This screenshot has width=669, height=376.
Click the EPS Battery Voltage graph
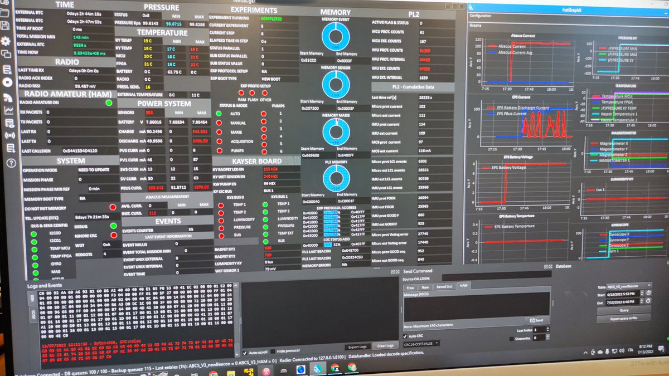click(522, 183)
